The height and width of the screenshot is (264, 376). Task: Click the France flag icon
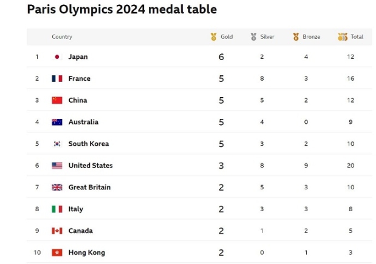point(57,79)
